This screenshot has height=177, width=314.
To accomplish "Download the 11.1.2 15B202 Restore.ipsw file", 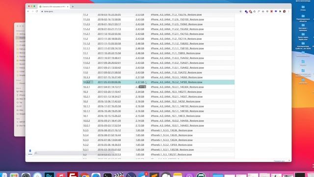I will (x=177, y=44).
